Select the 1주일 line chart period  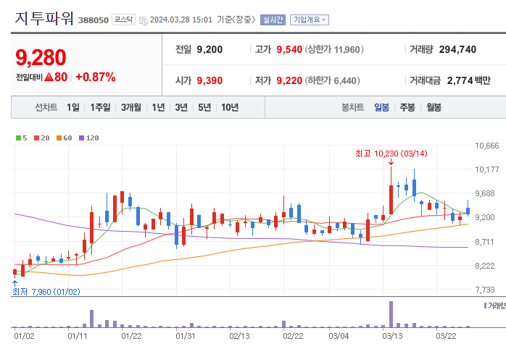(x=100, y=107)
